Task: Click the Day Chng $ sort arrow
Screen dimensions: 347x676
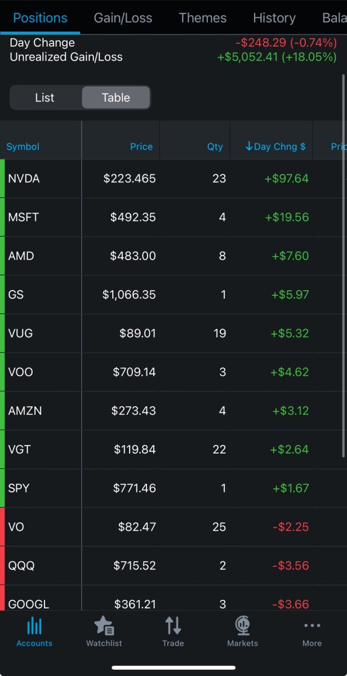Action: [249, 146]
